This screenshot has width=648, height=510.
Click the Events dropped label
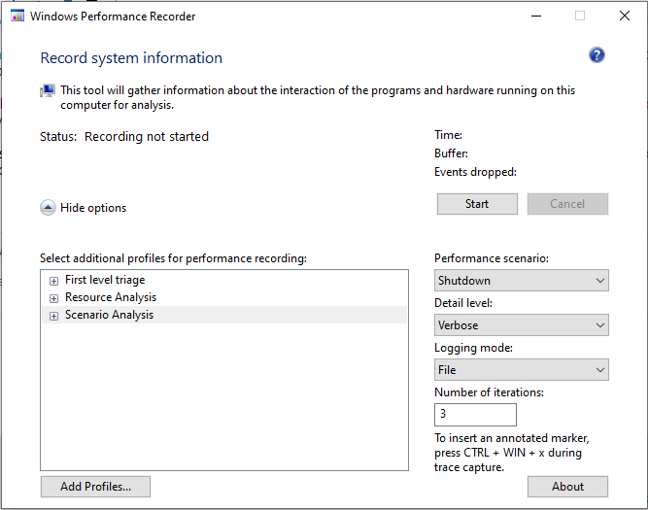pos(475,172)
